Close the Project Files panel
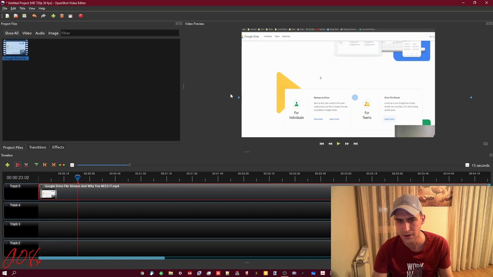This screenshot has width=493, height=277. click(181, 24)
